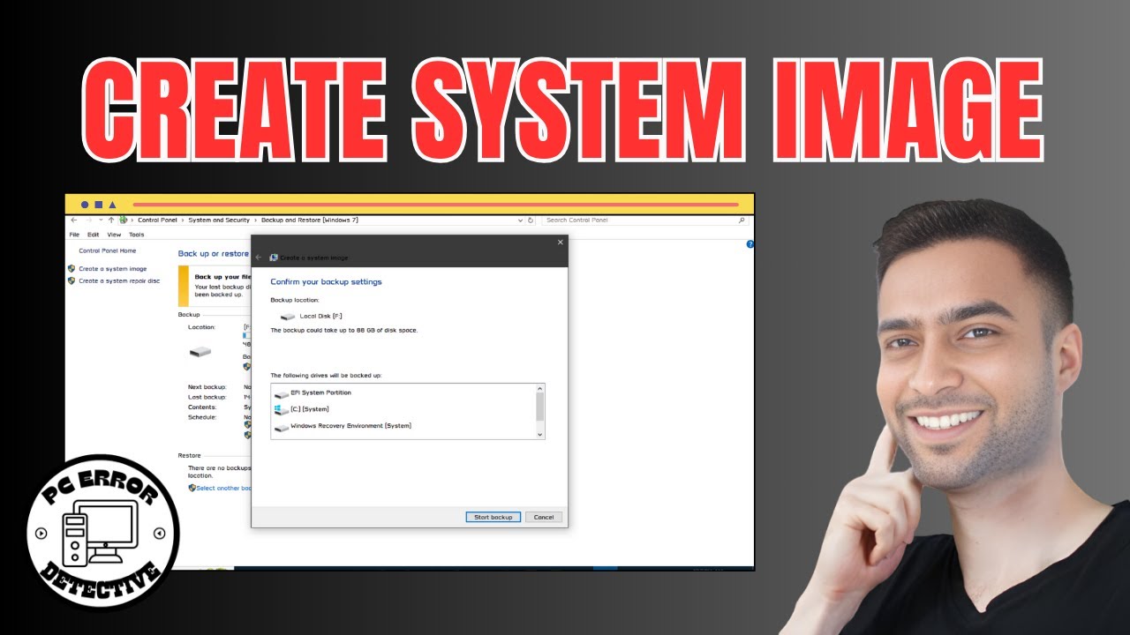Expand the chevron before Control Panel breadcrumb
1130x635 pixels.
click(132, 220)
